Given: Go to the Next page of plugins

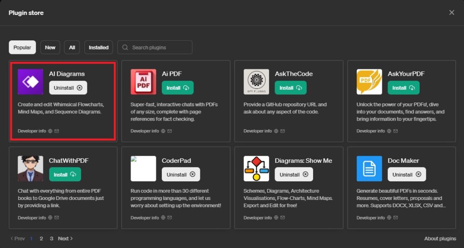Looking at the screenshot, I should (65, 238).
